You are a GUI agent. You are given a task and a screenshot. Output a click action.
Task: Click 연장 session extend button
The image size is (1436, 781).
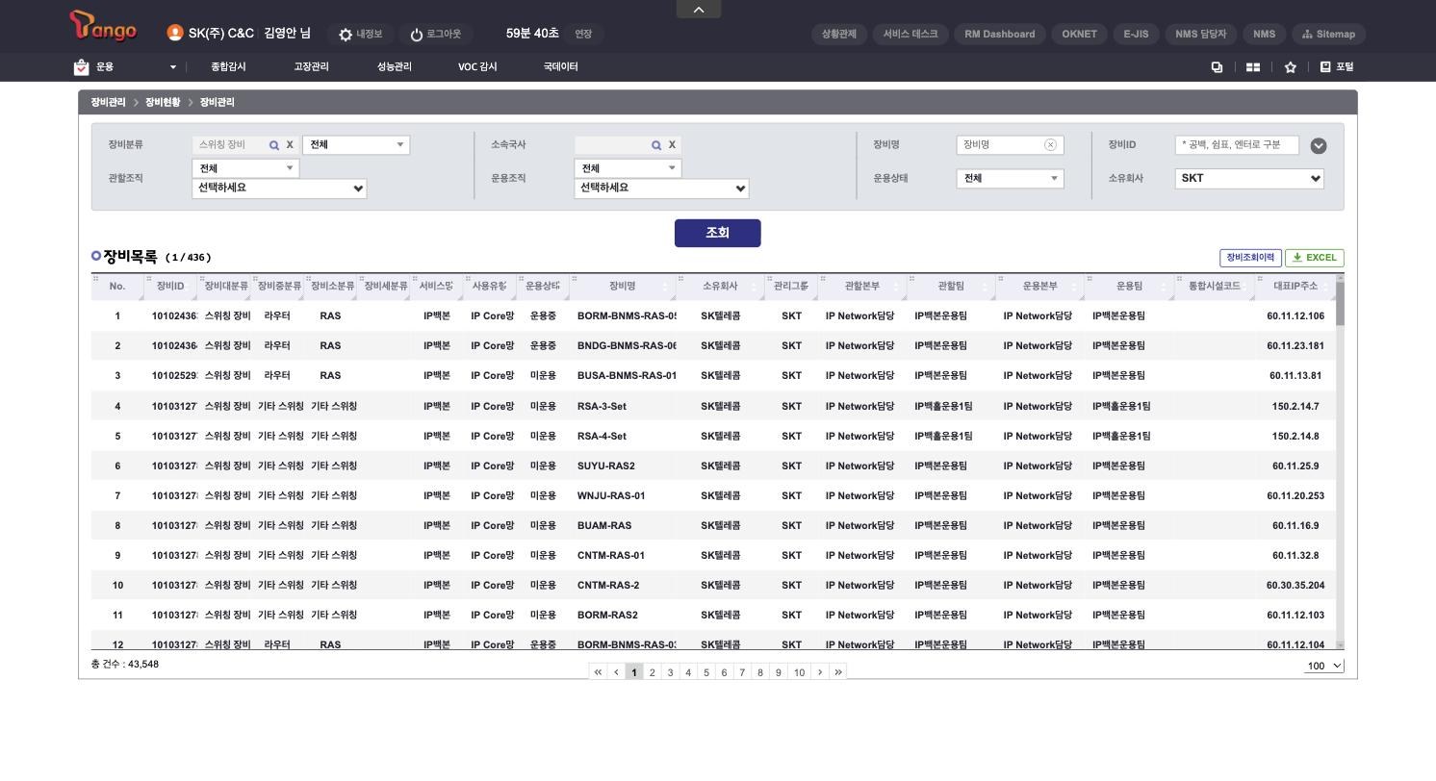point(583,34)
